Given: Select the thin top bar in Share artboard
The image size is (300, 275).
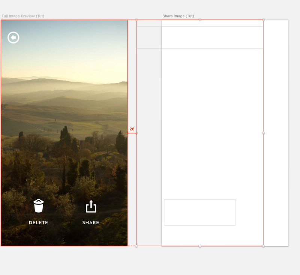Looking at the screenshot, I should pos(212,23).
